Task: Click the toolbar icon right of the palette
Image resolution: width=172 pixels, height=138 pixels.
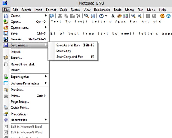Action: click(125, 16)
